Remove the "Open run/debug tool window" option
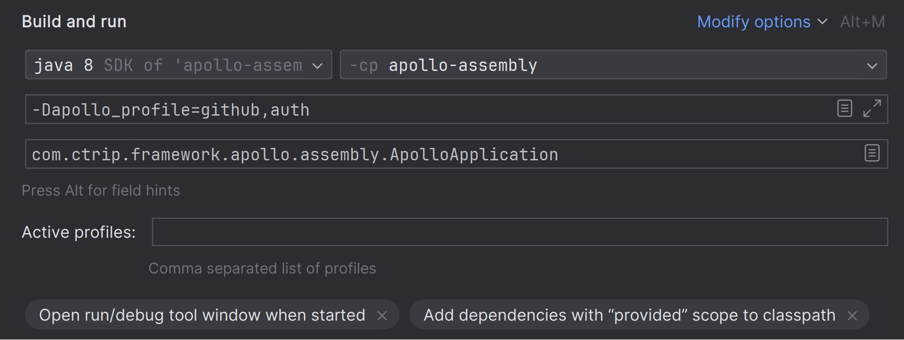Image resolution: width=904 pixels, height=340 pixels. click(382, 316)
